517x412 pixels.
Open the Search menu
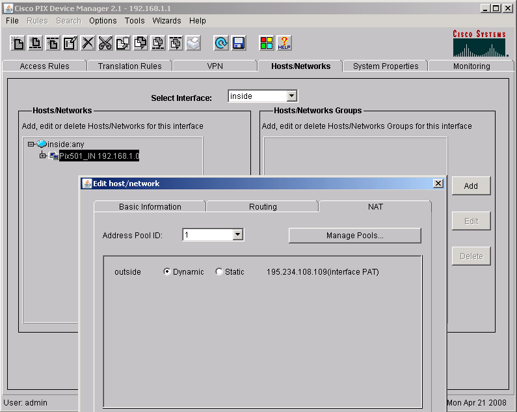[68, 20]
